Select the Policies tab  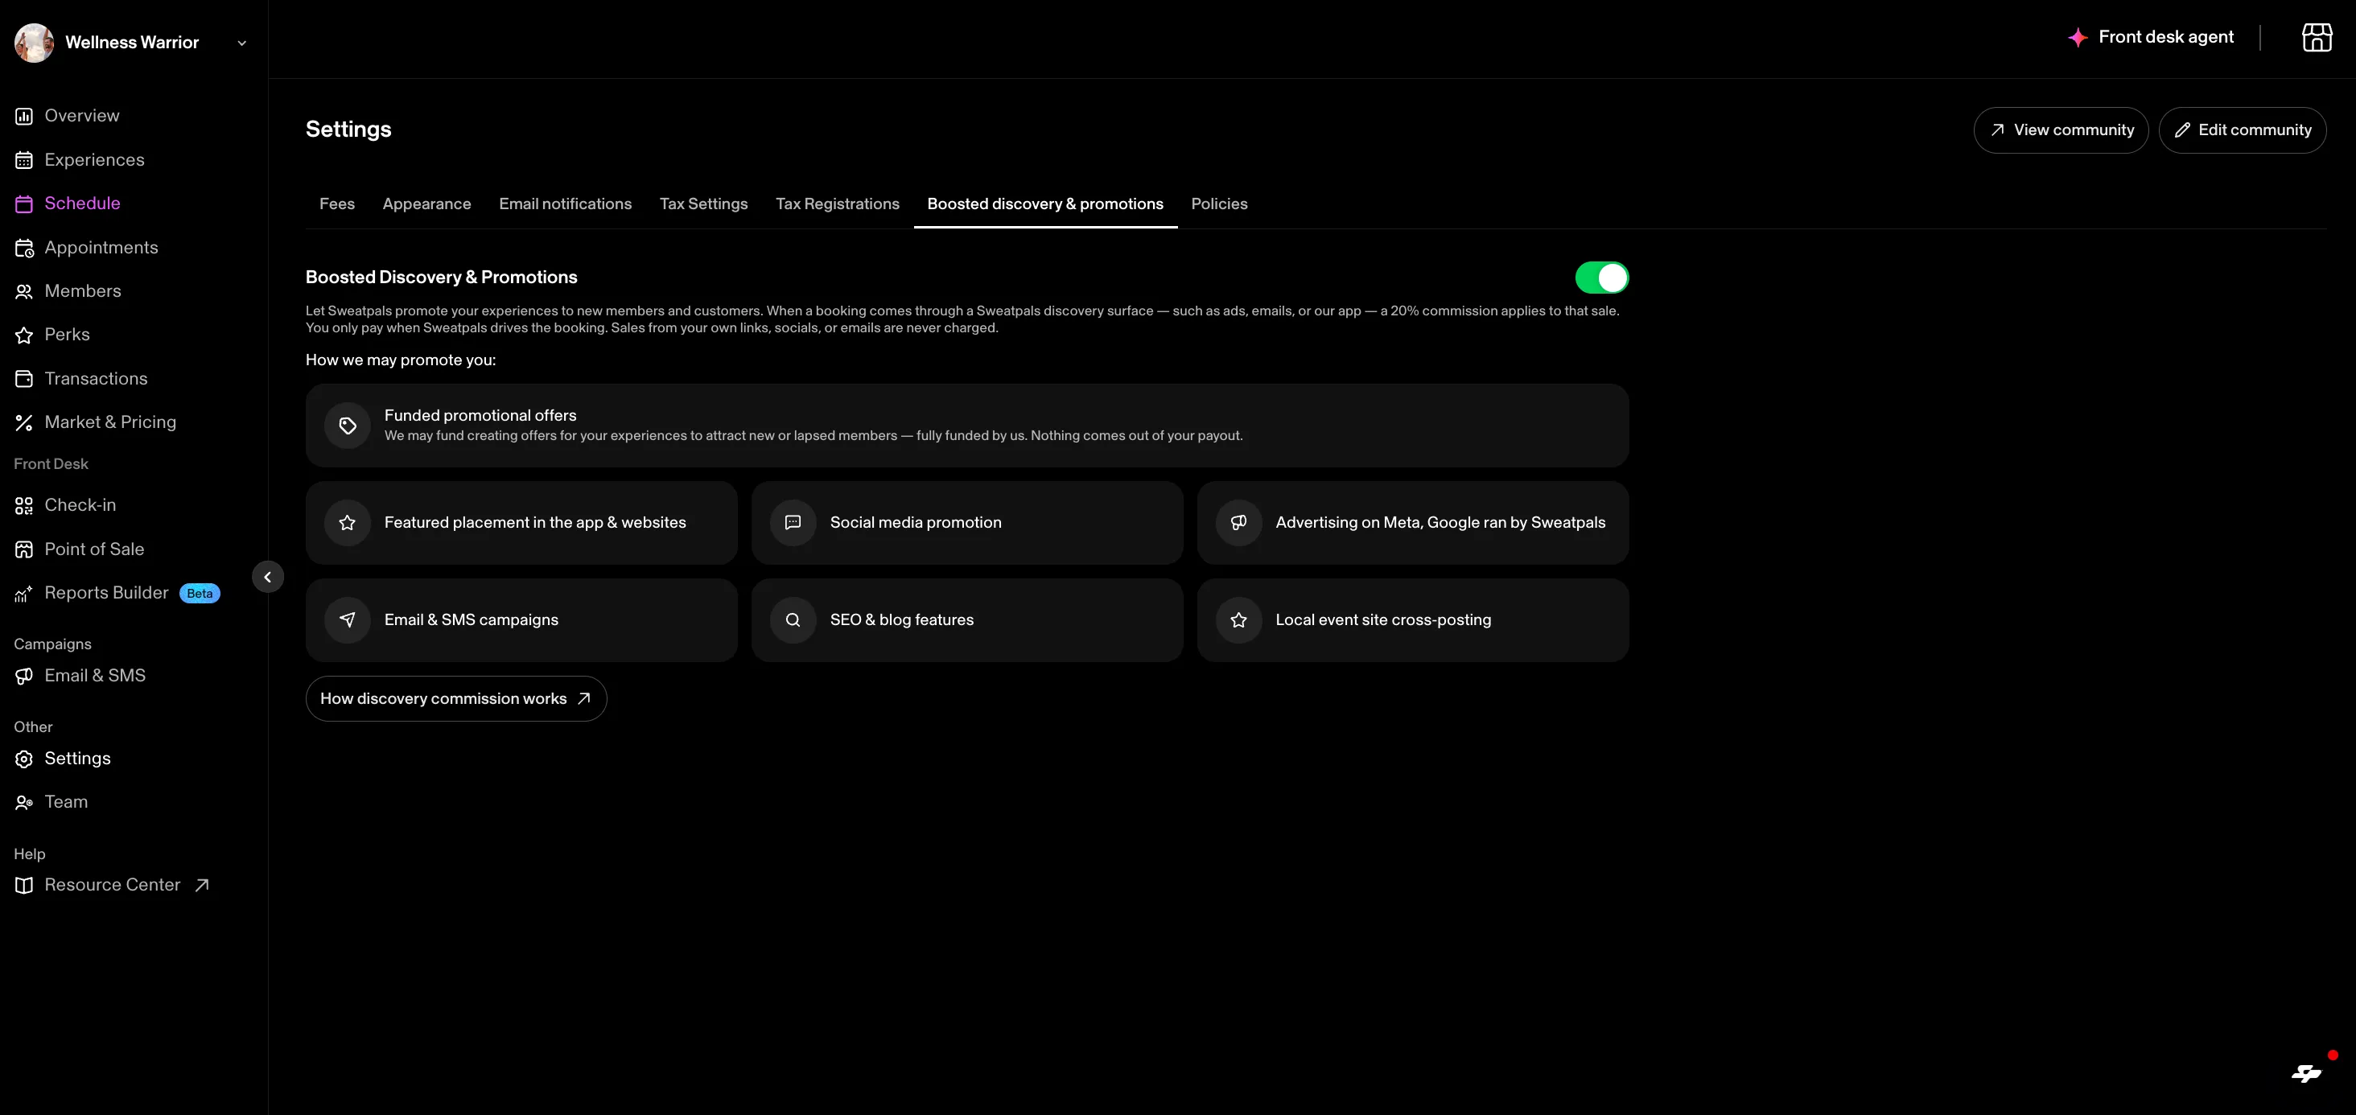click(x=1219, y=204)
